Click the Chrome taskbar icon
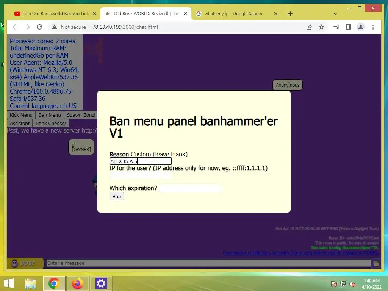The width and height of the screenshot is (388, 291). tap(54, 283)
